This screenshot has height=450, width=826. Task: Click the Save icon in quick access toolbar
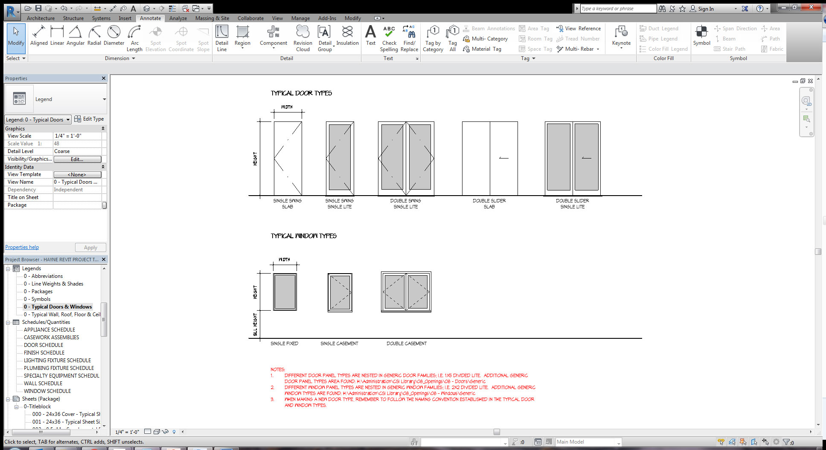coord(38,8)
